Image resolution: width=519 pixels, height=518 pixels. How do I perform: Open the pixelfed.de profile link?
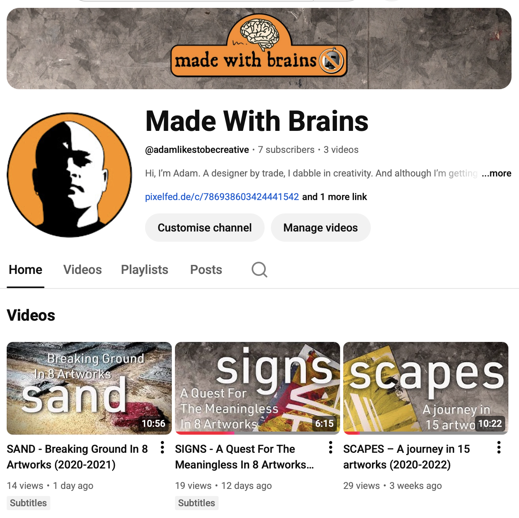[x=222, y=197]
